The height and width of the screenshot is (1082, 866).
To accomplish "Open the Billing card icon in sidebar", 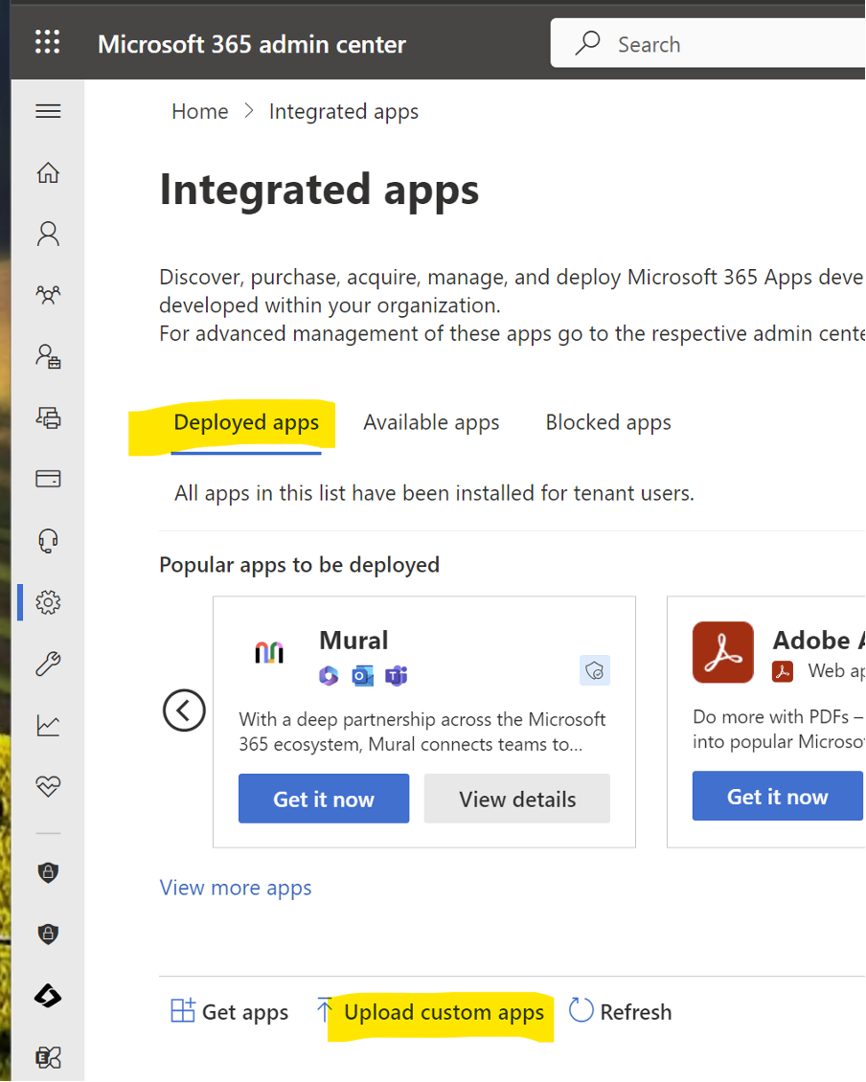I will [x=48, y=479].
